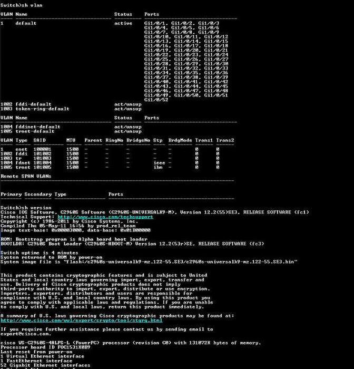Click 'Last reset from power-on' line
The image size is (354, 369).
tap(36, 352)
